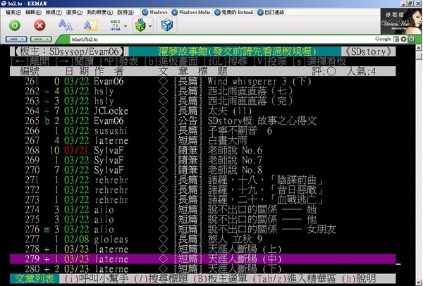Click the Windows link bar shortcut
Viewport: 423px width, 286px height.
pos(155,13)
